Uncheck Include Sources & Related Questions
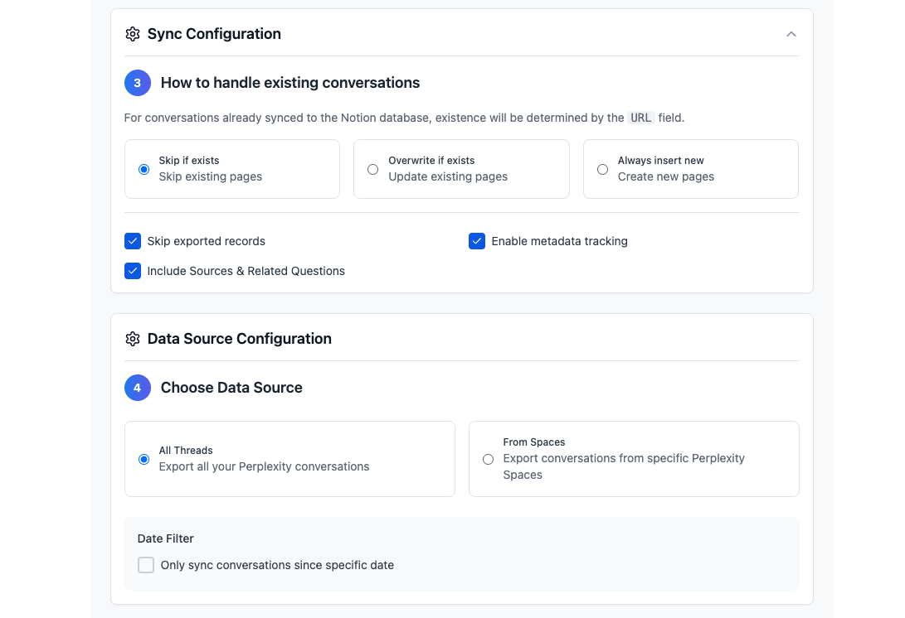This screenshot has width=905, height=618. coord(133,271)
